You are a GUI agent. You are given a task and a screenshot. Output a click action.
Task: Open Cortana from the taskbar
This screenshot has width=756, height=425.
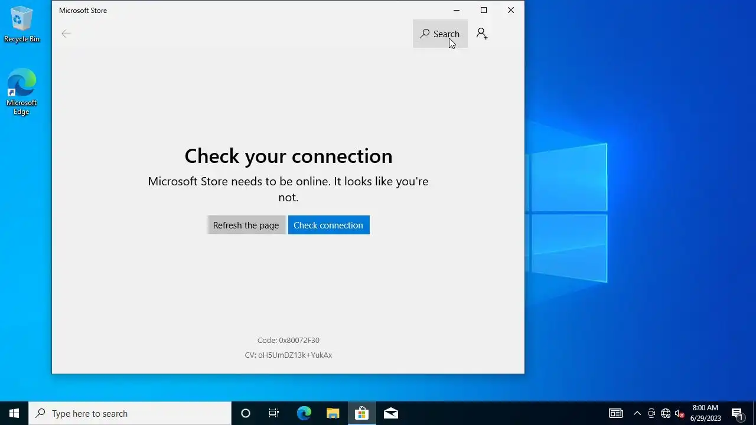246,413
